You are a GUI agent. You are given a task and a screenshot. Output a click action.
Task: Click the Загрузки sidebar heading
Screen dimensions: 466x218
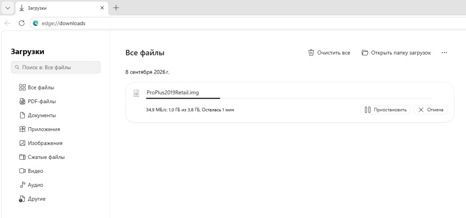pyautogui.click(x=28, y=51)
